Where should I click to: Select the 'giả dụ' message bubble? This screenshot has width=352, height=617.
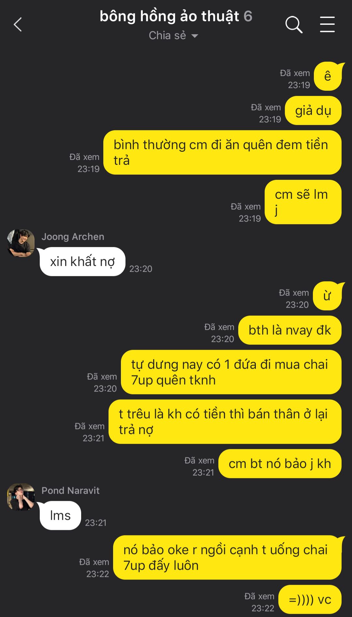[313, 111]
